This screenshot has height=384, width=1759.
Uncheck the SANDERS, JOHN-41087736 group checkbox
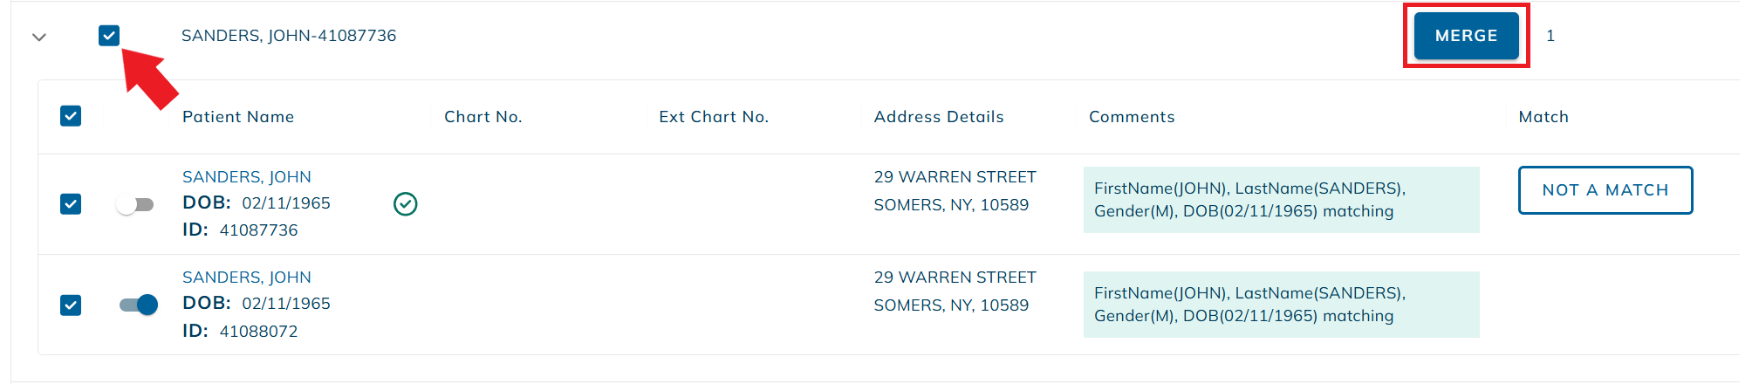click(x=109, y=36)
